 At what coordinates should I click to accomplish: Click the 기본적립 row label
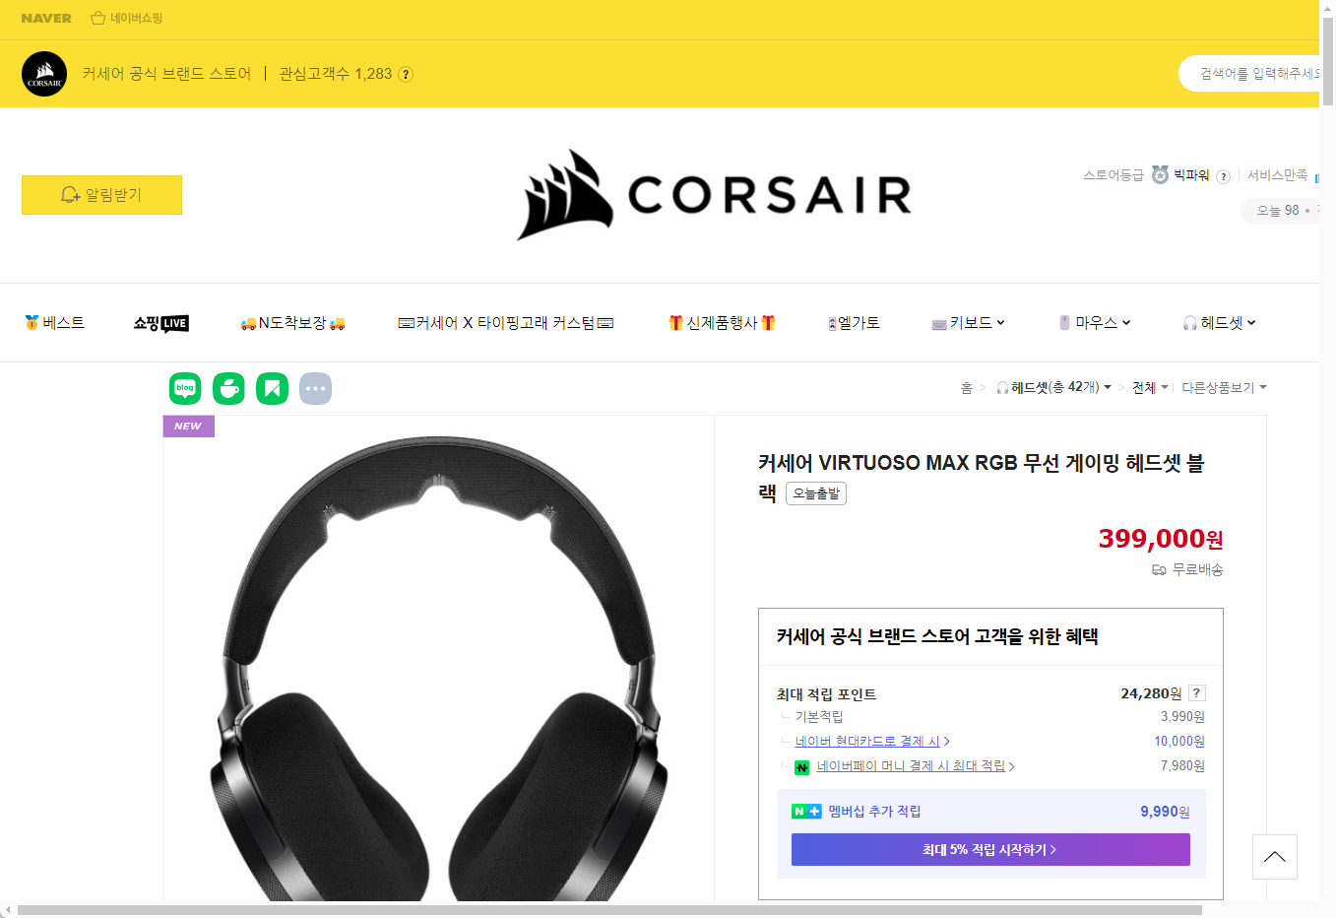(819, 717)
